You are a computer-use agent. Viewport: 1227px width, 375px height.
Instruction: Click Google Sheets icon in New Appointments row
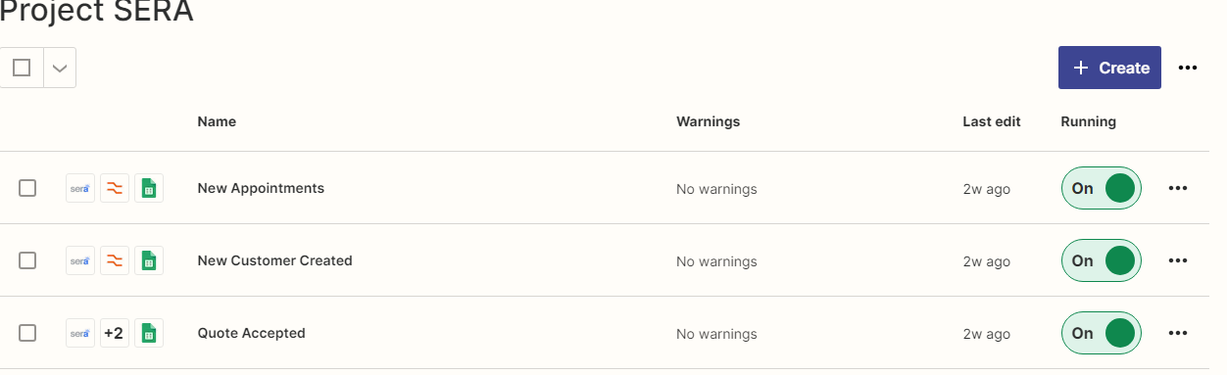pos(149,188)
